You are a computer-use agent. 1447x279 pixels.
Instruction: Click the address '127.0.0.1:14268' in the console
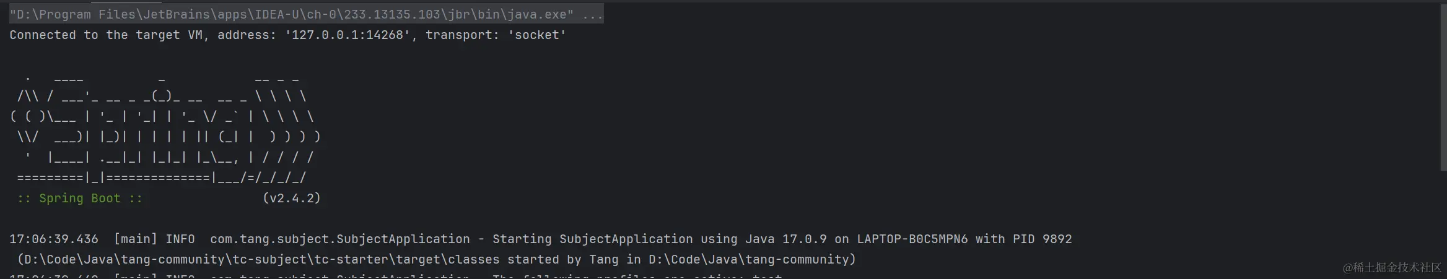click(348, 35)
